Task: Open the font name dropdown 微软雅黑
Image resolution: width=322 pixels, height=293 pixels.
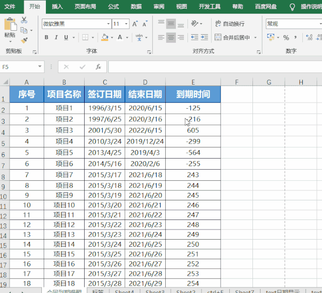Action: pos(108,24)
